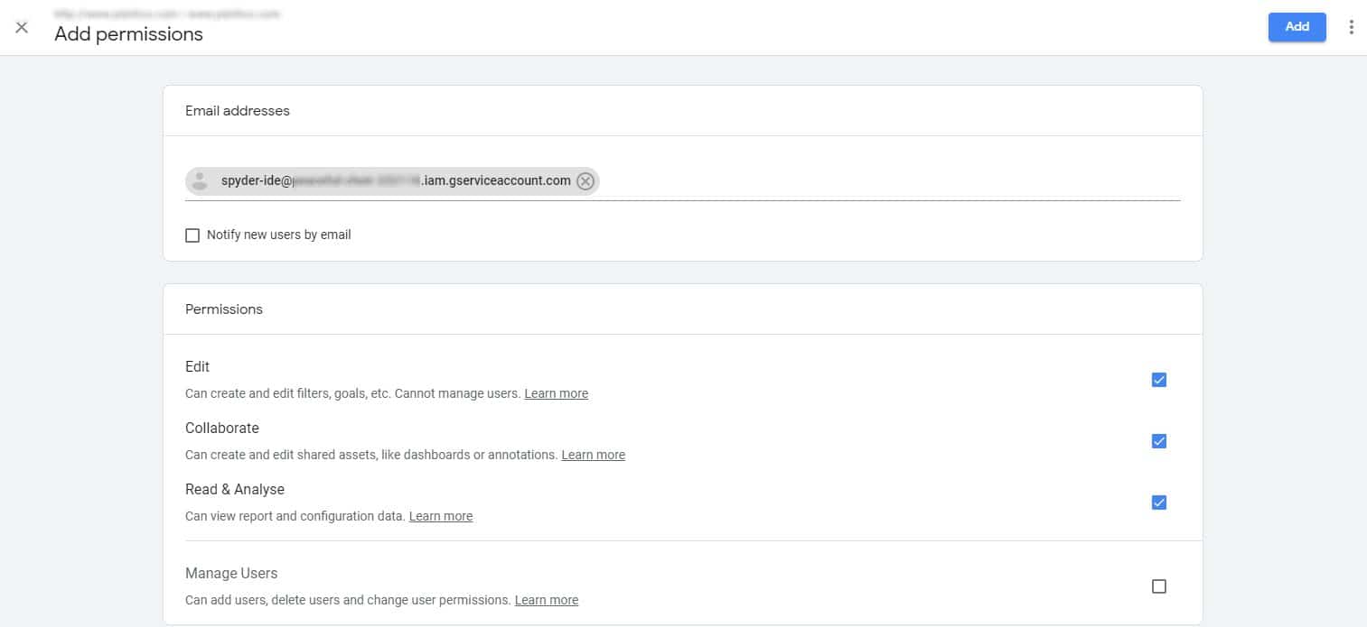
Task: Click the avatar icon on the email chip
Action: 199,180
